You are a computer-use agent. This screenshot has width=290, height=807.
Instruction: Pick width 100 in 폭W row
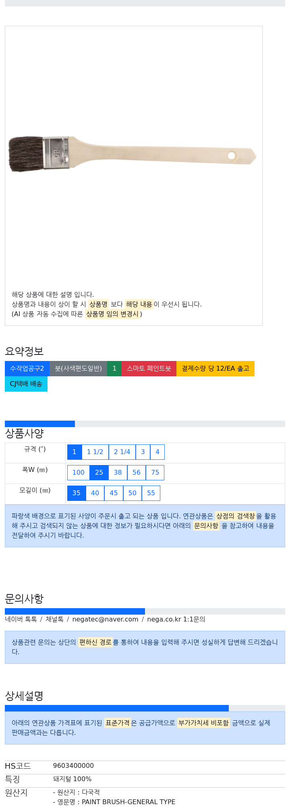tap(79, 473)
